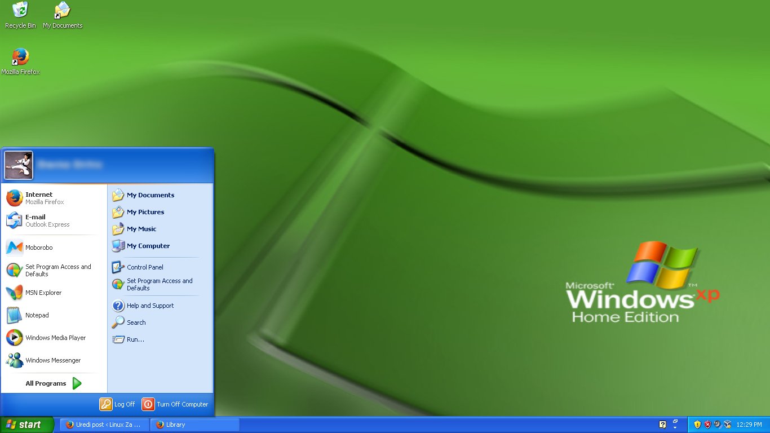Open MSN Explorer in Start menu
Screen dimensions: 770x433
tap(43, 293)
